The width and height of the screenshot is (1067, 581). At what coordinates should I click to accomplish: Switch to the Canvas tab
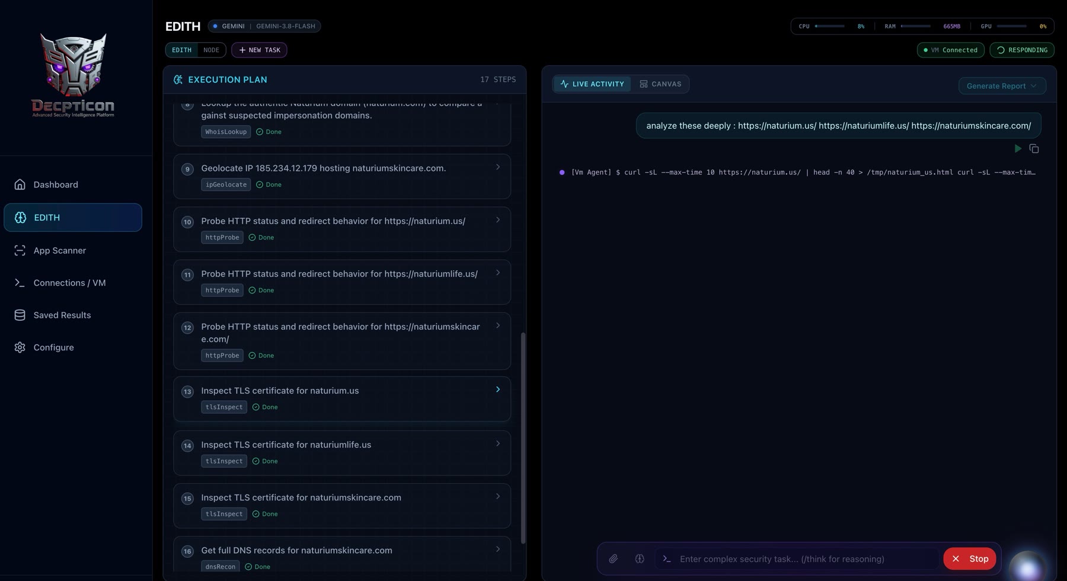[660, 84]
